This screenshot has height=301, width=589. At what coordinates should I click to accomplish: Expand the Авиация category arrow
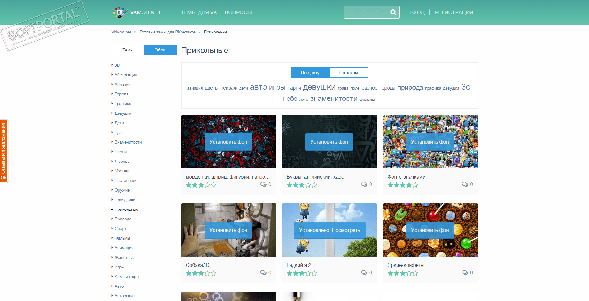click(112, 84)
